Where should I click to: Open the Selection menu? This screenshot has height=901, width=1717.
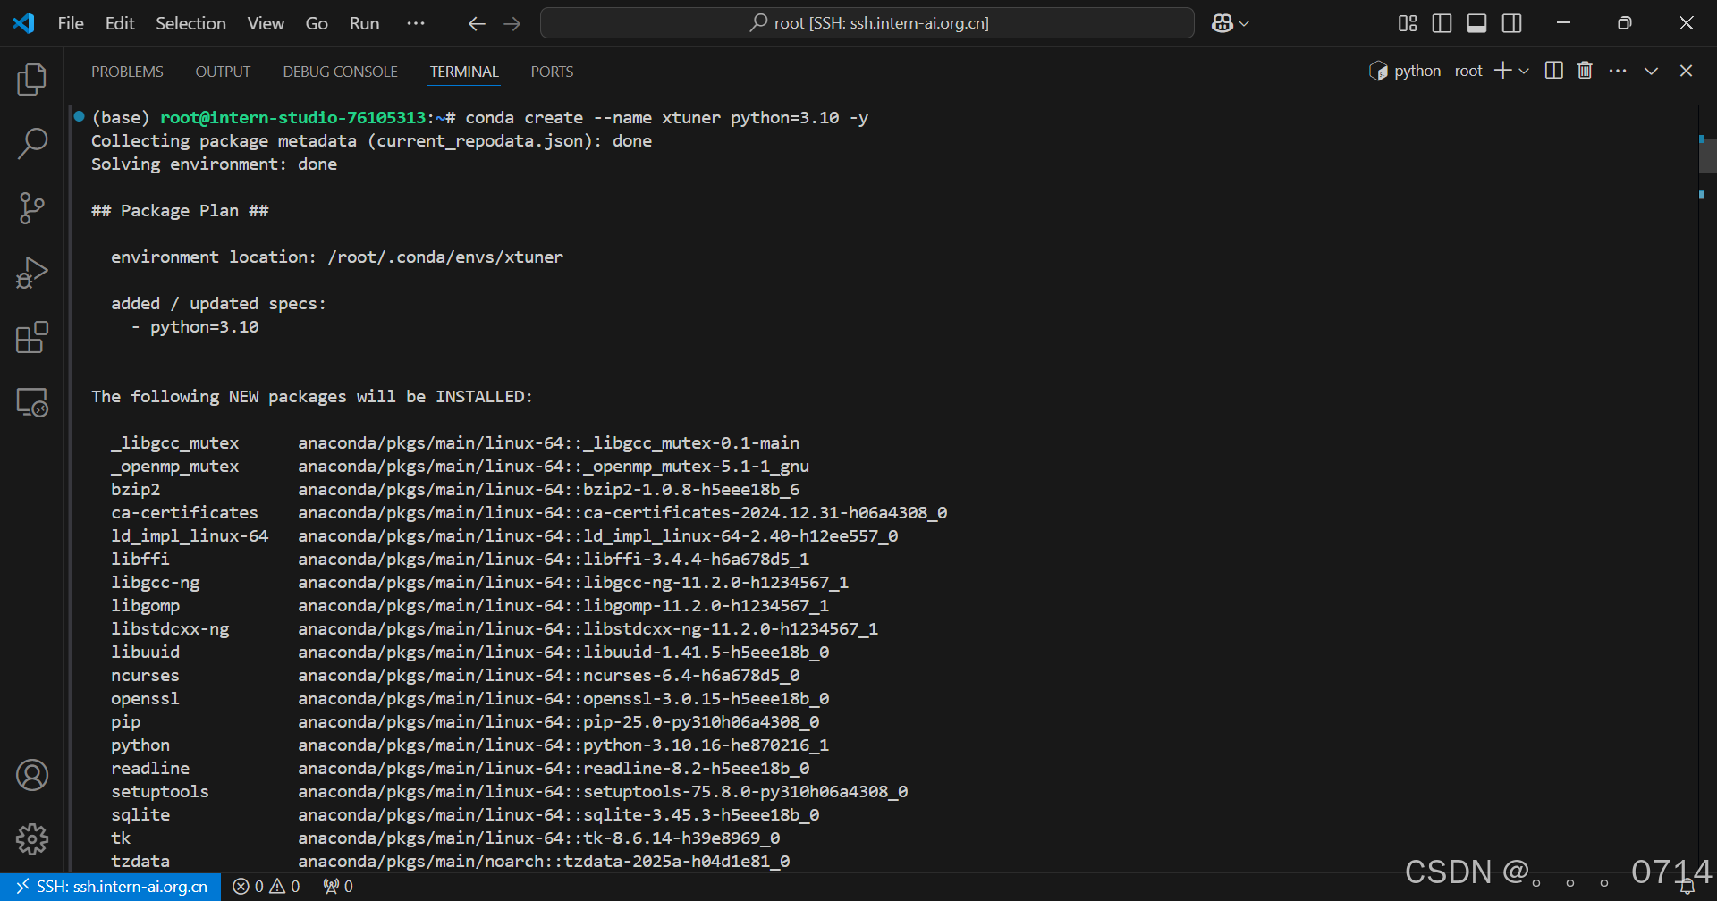190,24
